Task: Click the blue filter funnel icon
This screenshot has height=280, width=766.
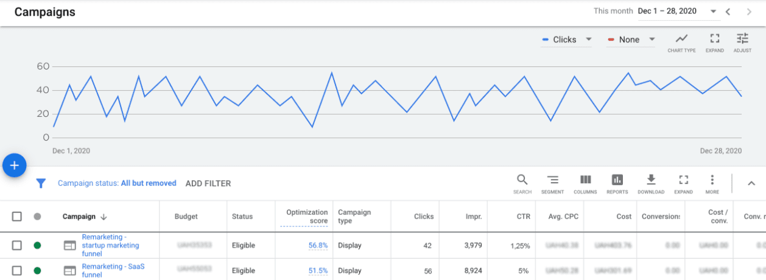Action: pyautogui.click(x=41, y=183)
